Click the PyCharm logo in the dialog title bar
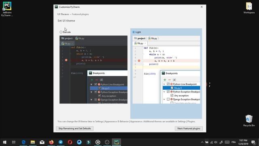259x146 pixels. pyautogui.click(x=56, y=7)
